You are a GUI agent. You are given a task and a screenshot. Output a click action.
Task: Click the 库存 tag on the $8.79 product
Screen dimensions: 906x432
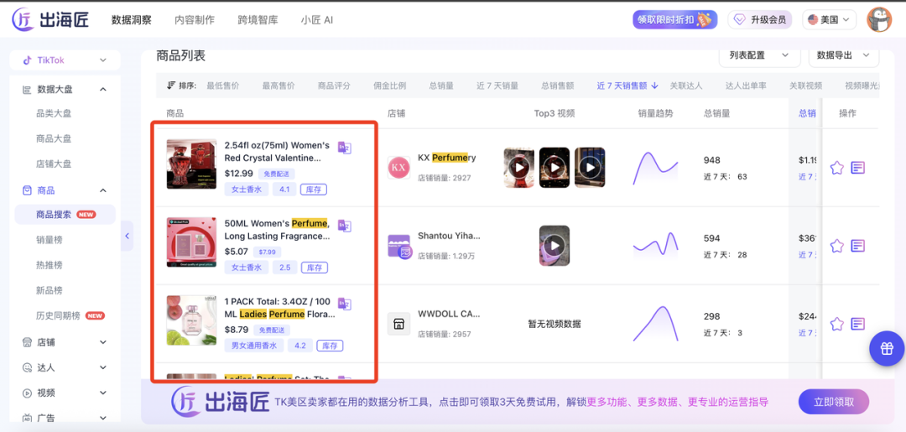click(330, 346)
